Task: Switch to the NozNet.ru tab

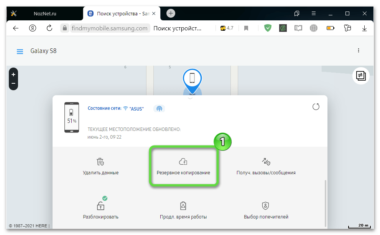Action: [x=44, y=13]
